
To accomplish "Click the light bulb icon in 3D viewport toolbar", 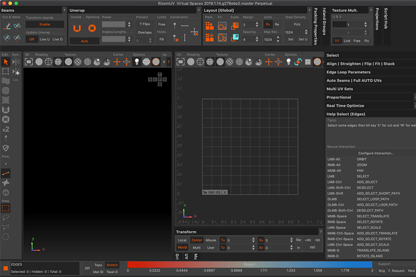I will coord(137,62).
